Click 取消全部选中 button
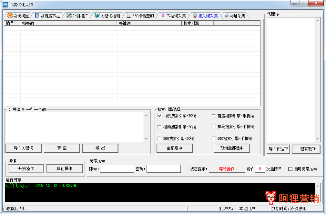The width and height of the screenshot is (326, 214). coord(232,148)
